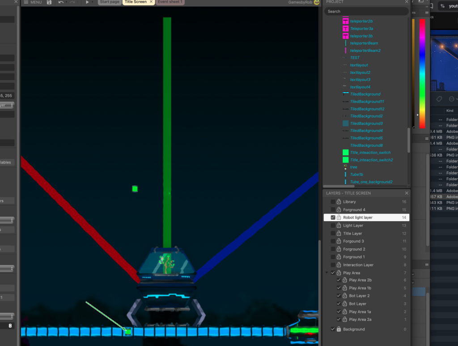Viewport: 458px width, 346px height.
Task: Open the layer dropdown in properties panel
Action: point(7,105)
